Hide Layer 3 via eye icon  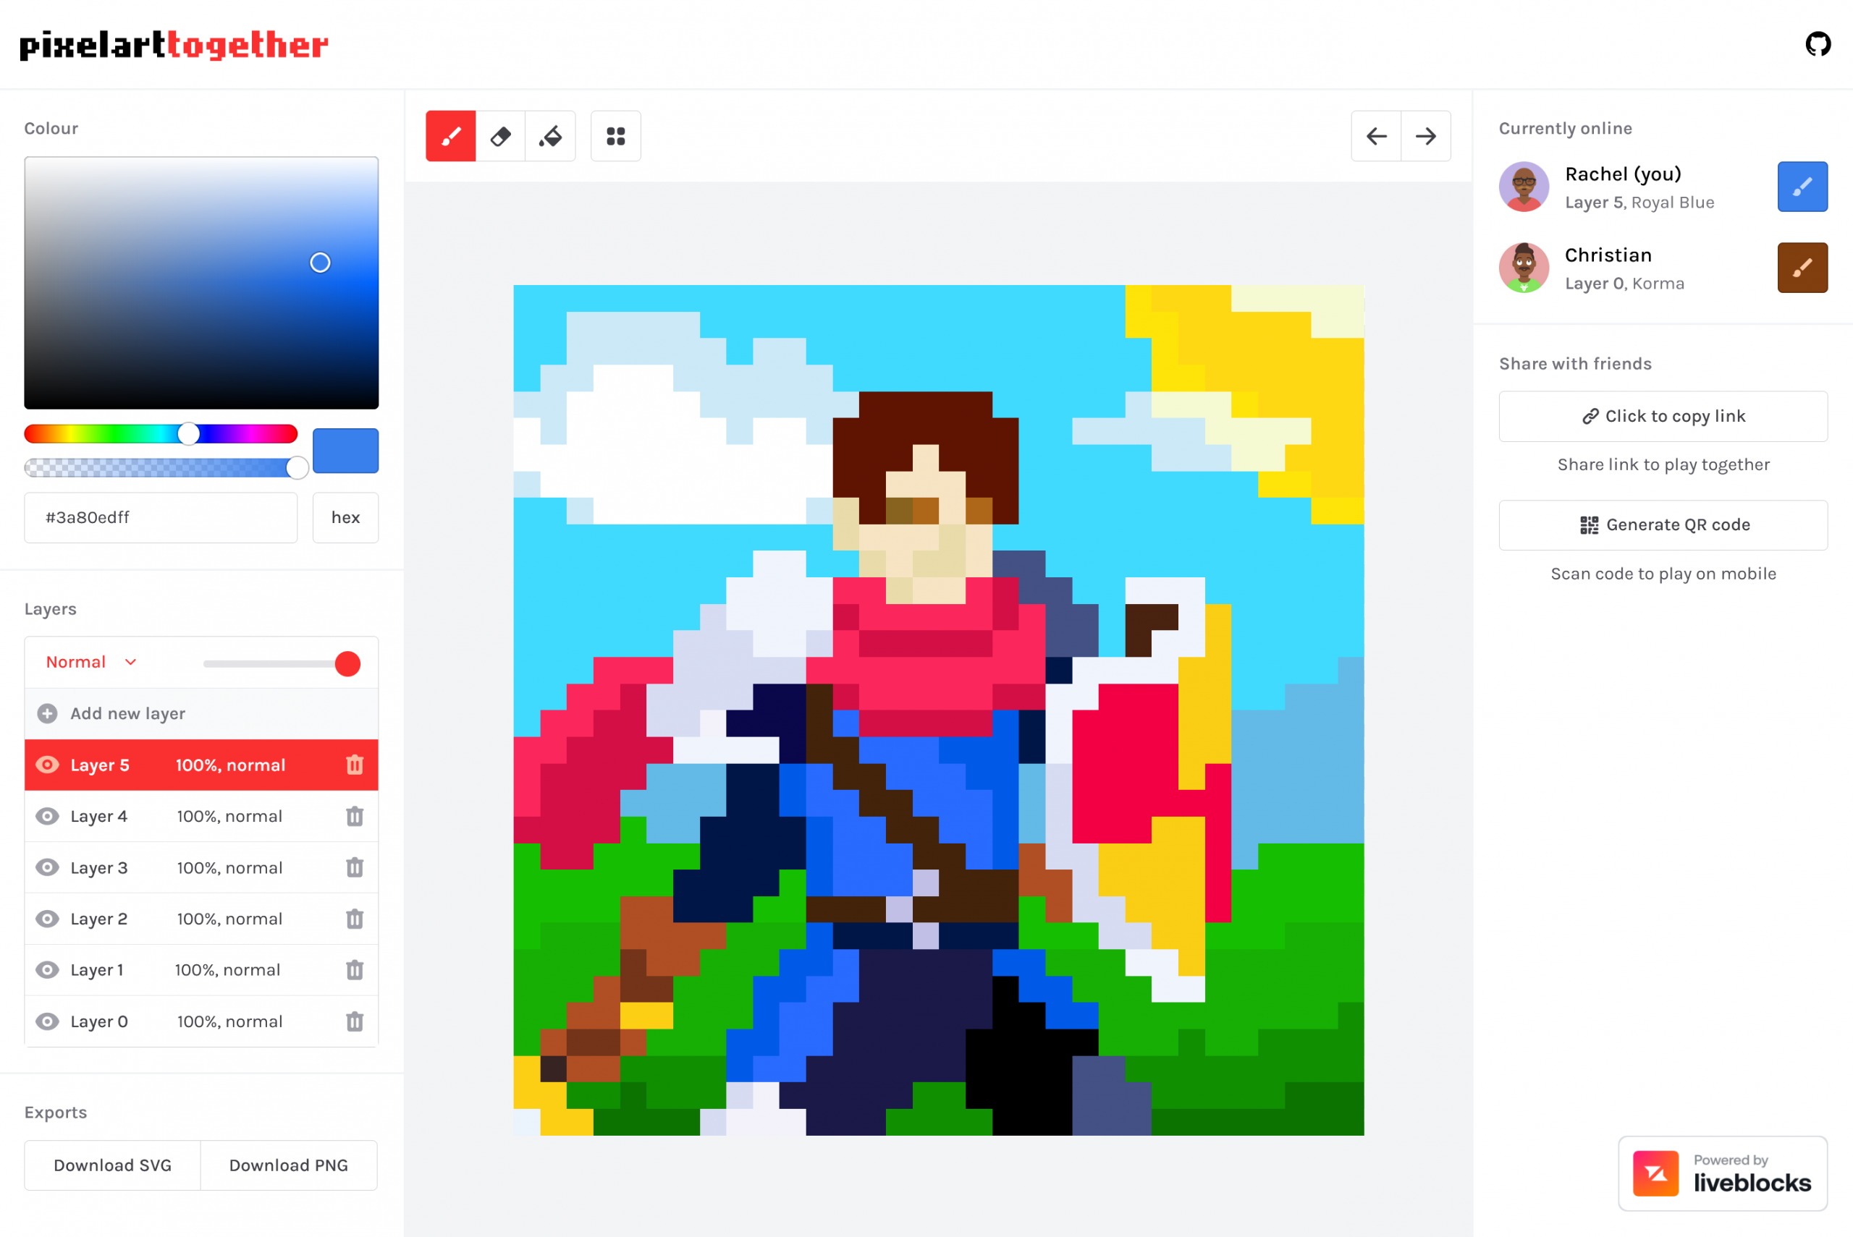47,867
